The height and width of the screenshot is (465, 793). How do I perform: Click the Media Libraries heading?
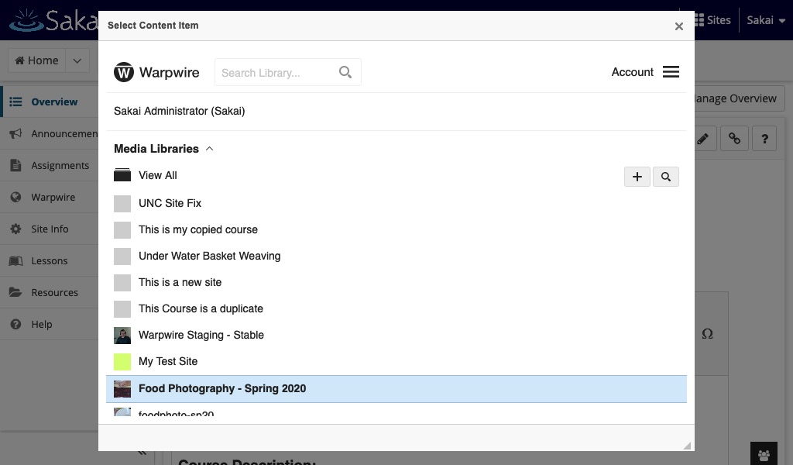[156, 149]
